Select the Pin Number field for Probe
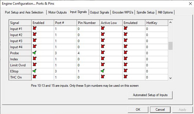This screenshot has width=194, height=114. tap(88, 53)
